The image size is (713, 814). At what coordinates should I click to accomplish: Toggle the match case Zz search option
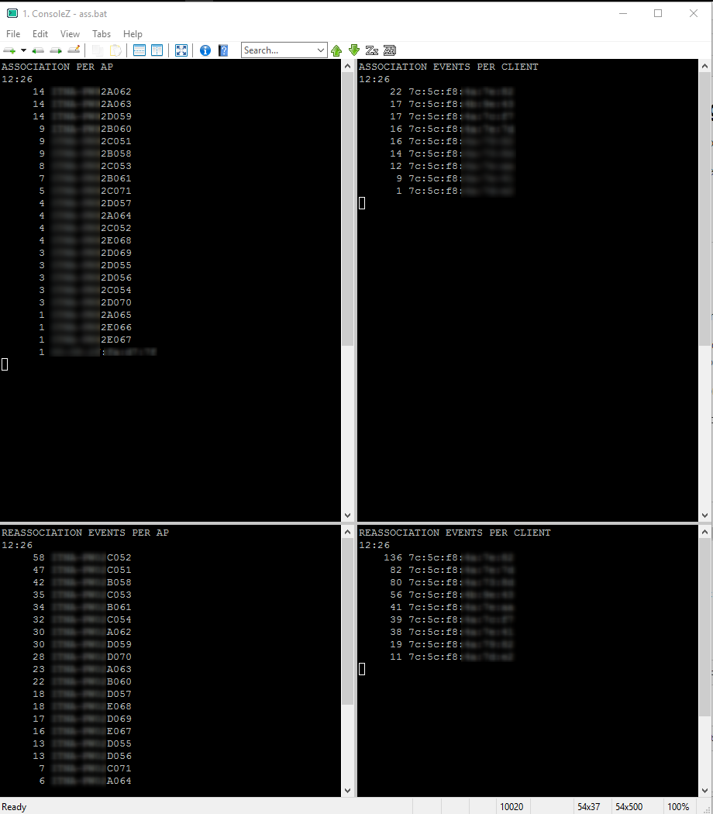click(371, 50)
